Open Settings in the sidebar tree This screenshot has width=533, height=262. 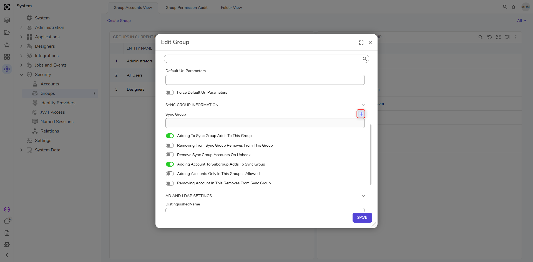pos(43,141)
